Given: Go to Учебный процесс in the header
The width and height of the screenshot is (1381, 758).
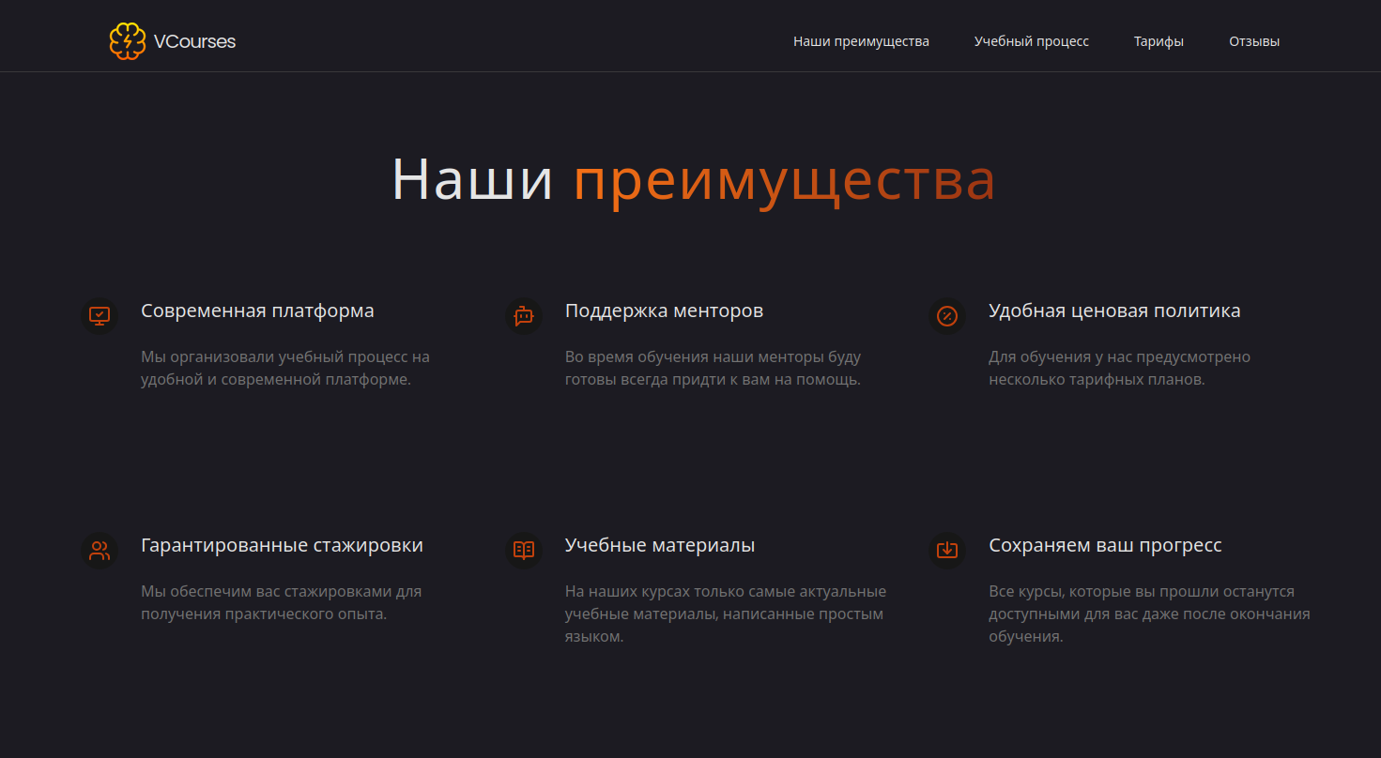Looking at the screenshot, I should coord(1031,41).
